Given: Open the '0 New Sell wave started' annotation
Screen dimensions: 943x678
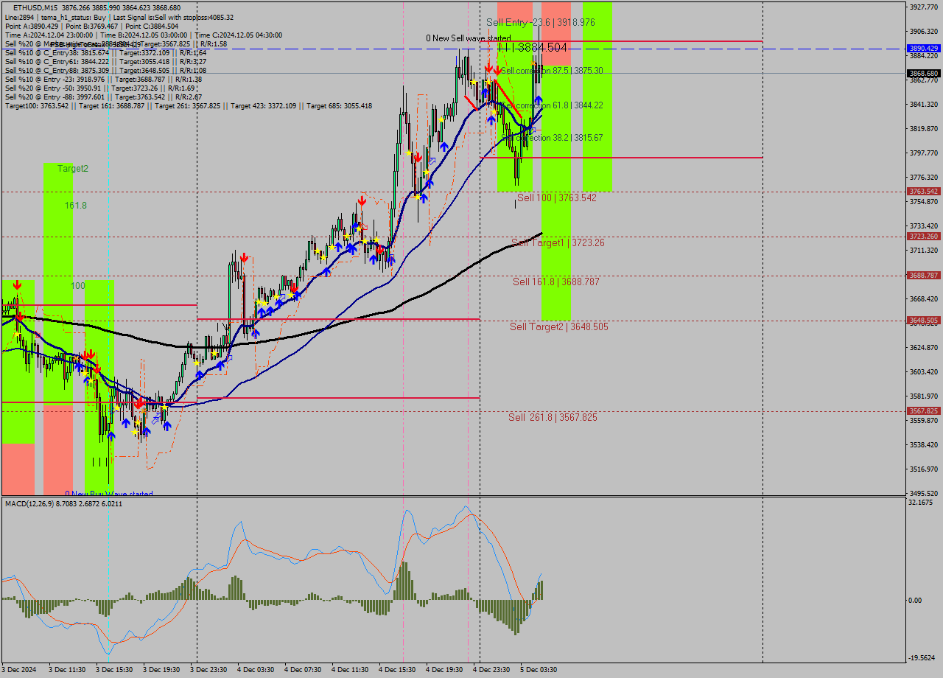Looking at the screenshot, I should [466, 37].
